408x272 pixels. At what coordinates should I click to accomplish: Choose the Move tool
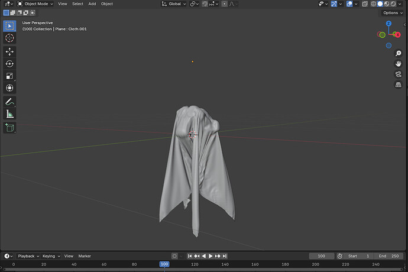tap(9, 51)
